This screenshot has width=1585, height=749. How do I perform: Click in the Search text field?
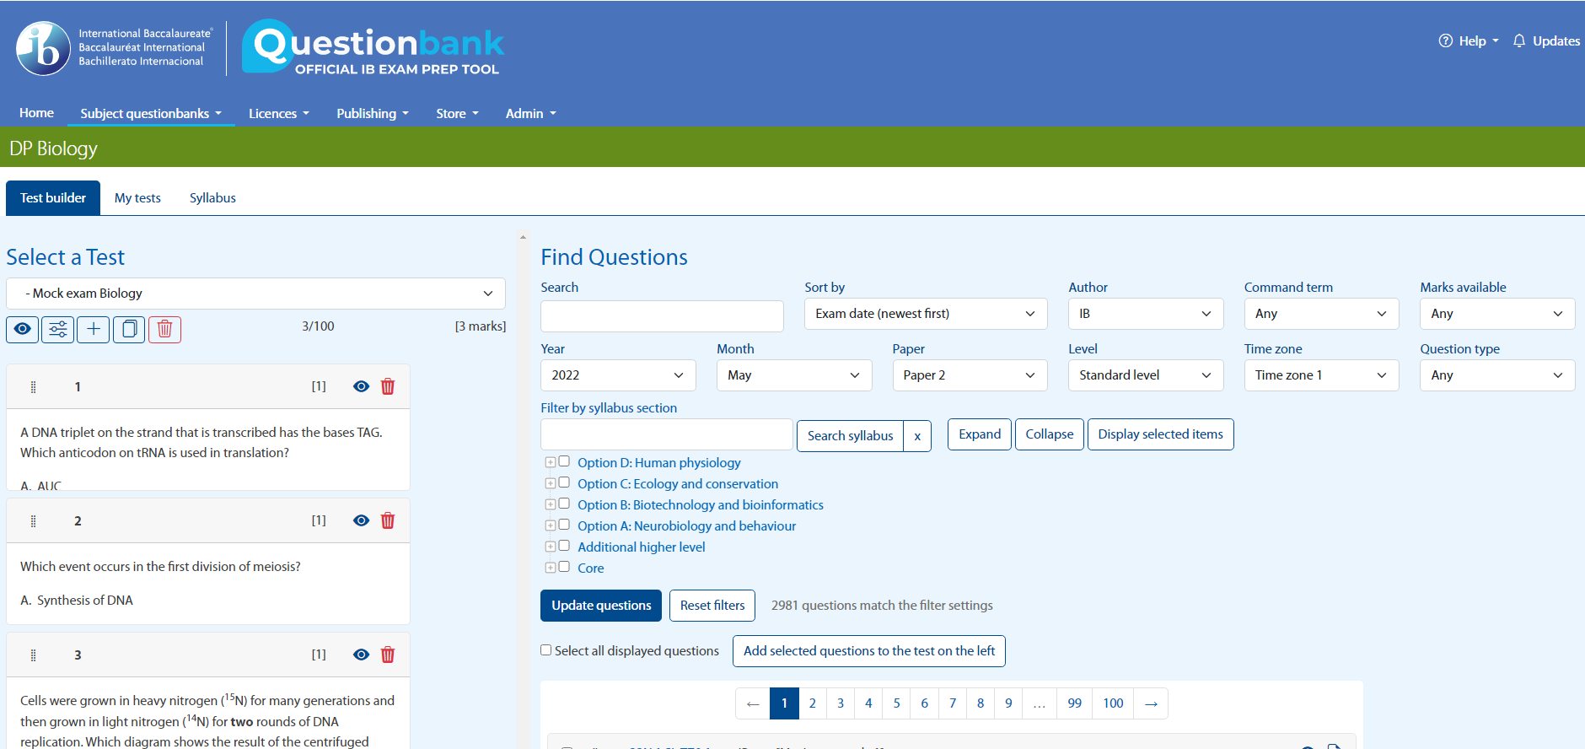[x=662, y=316]
